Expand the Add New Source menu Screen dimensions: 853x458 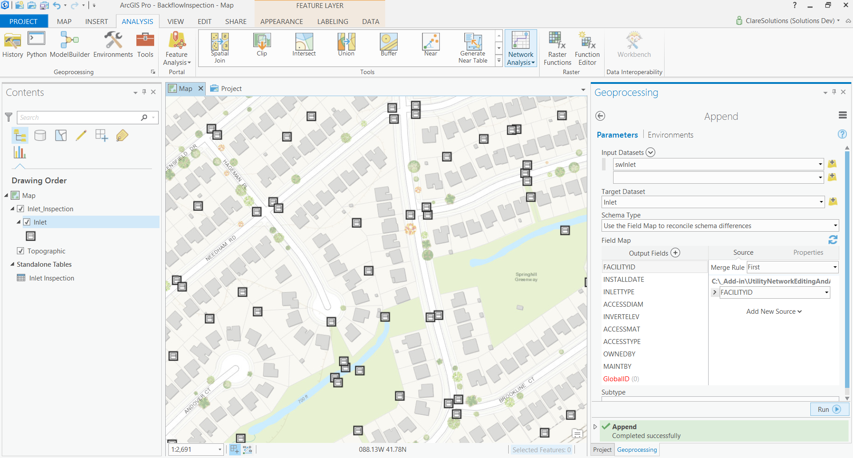(774, 312)
